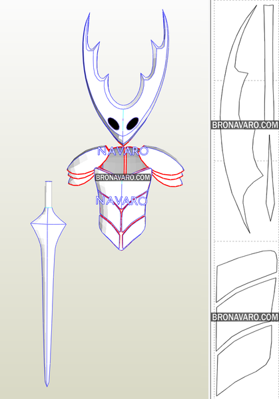Viewport: 279px width, 399px height.
Task: Click the helmet's left black eye hole
Action: 114,124
